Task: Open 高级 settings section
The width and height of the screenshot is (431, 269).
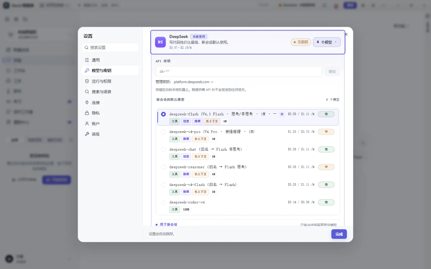Action: pyautogui.click(x=110, y=134)
